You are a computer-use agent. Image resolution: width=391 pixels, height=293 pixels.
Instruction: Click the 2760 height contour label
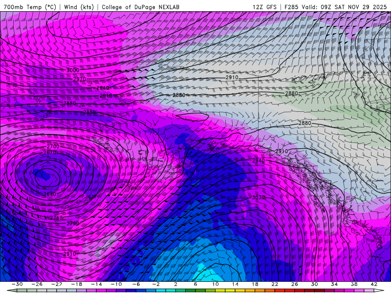point(56,218)
